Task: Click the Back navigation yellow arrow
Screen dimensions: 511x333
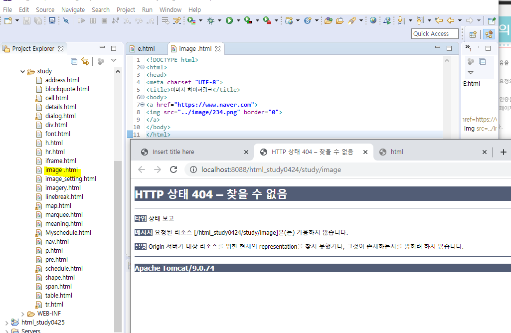Action: (451, 21)
